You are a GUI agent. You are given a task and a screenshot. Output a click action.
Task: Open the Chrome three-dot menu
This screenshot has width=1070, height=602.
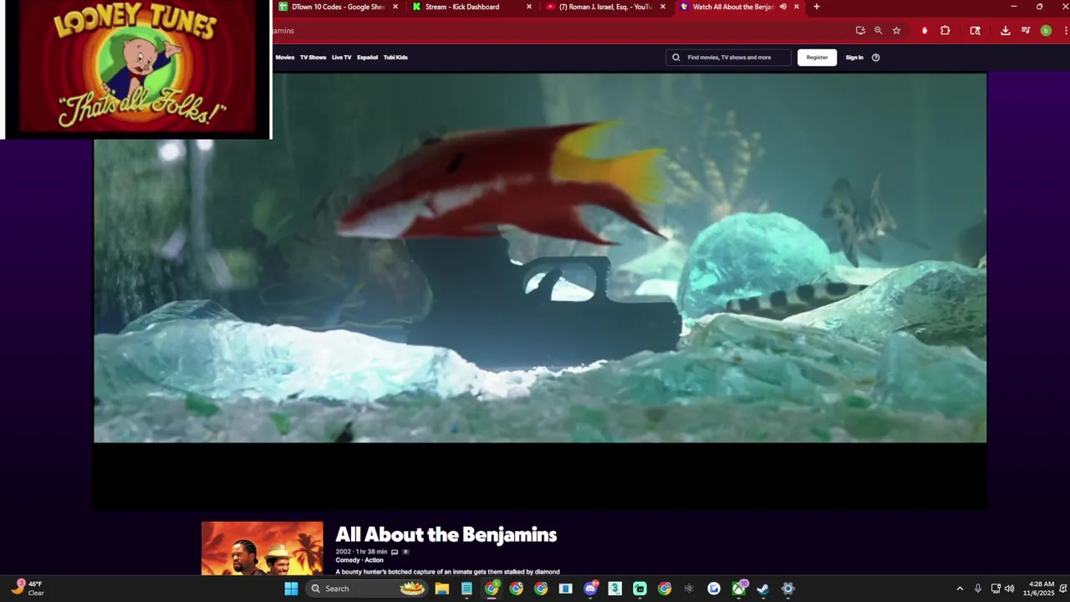1064,30
